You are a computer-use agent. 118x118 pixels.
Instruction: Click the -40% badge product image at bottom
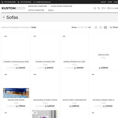click(x=45, y=114)
